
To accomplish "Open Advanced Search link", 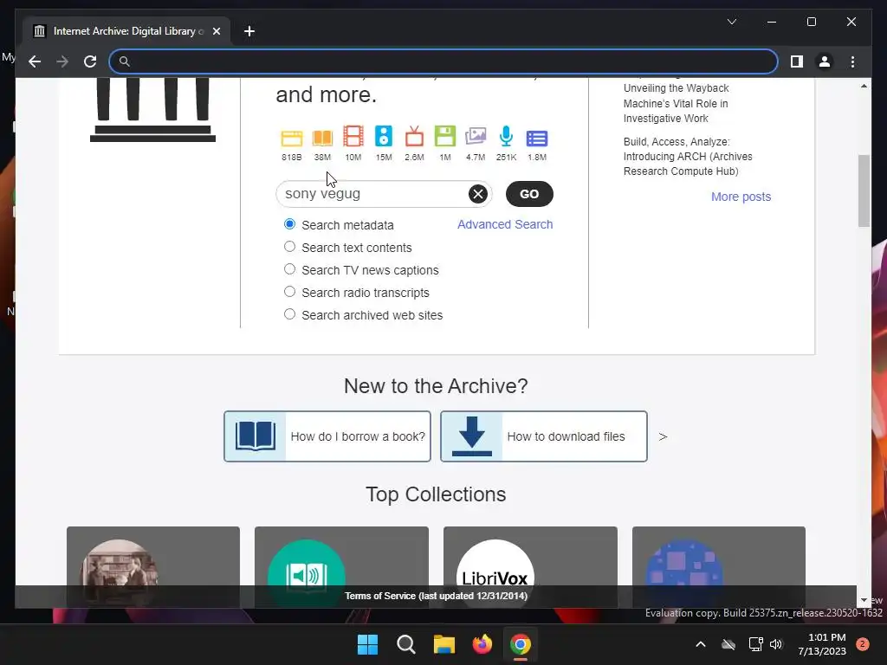I will coord(505,224).
